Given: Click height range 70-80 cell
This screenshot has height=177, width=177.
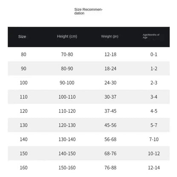Looking at the screenshot, I should point(67,54).
